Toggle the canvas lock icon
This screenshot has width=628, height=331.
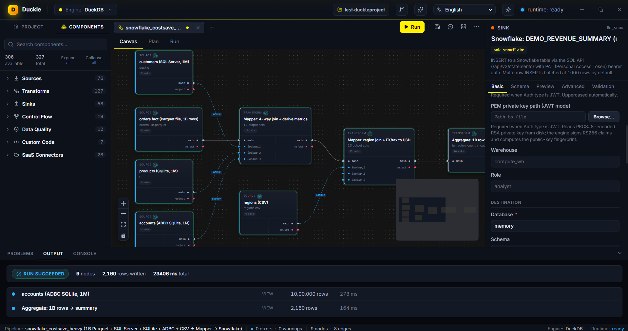[x=123, y=235]
